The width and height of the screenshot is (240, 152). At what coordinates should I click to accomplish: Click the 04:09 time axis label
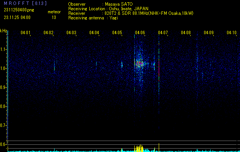(209, 33)
